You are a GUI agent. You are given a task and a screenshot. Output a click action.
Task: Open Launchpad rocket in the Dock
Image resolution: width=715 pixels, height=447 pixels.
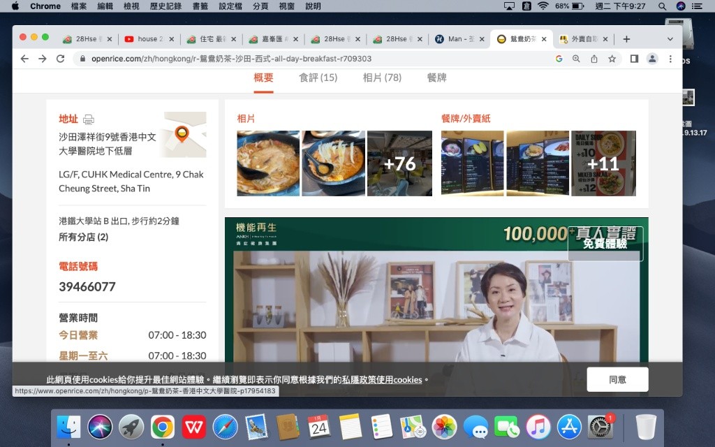pos(131,427)
